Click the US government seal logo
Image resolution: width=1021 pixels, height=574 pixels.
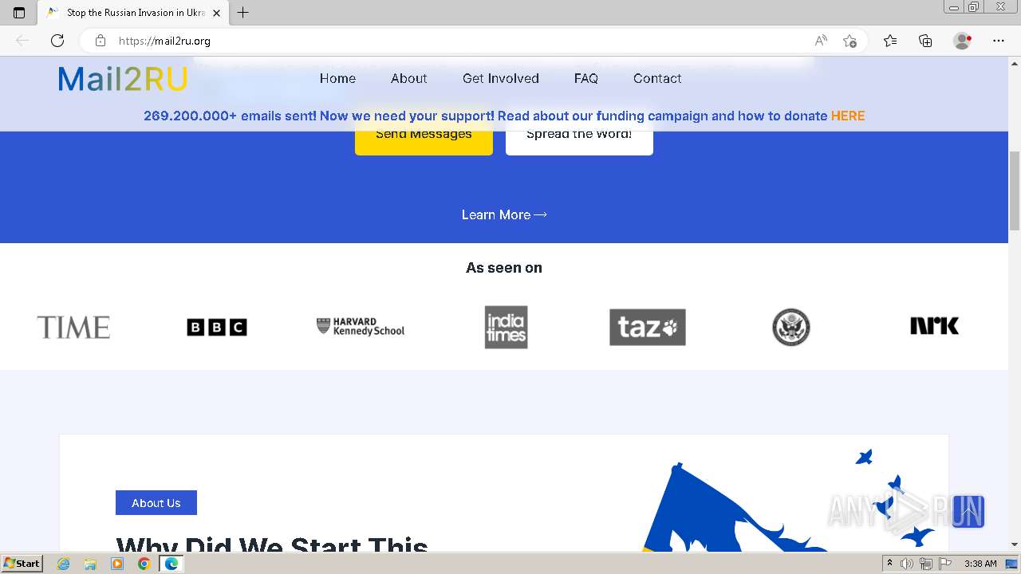[x=791, y=327]
